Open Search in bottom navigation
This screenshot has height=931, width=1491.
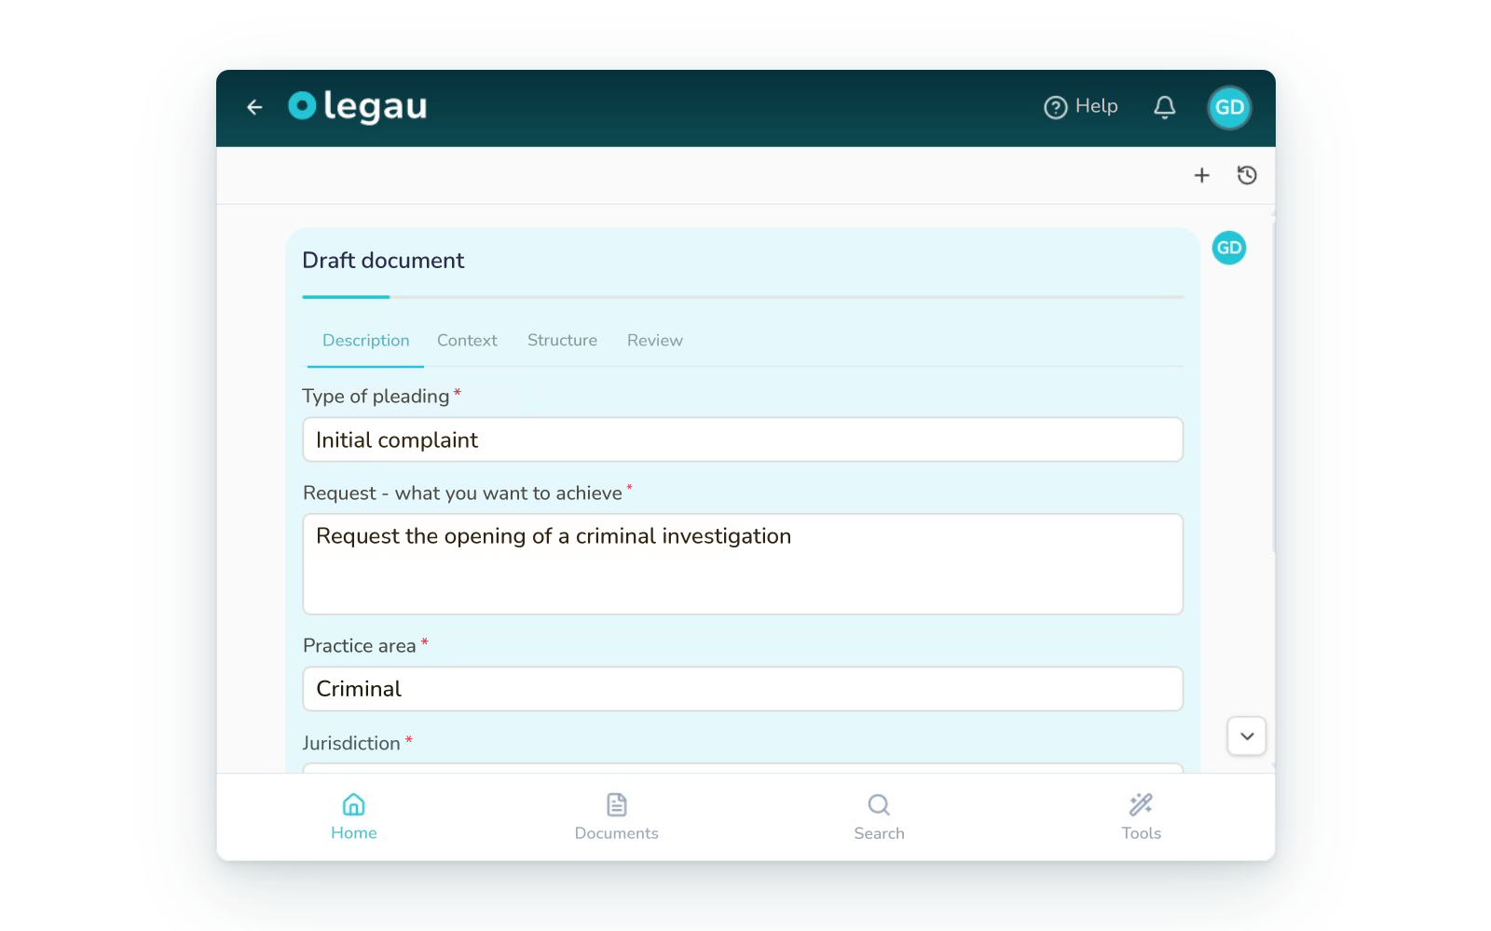[x=879, y=816]
